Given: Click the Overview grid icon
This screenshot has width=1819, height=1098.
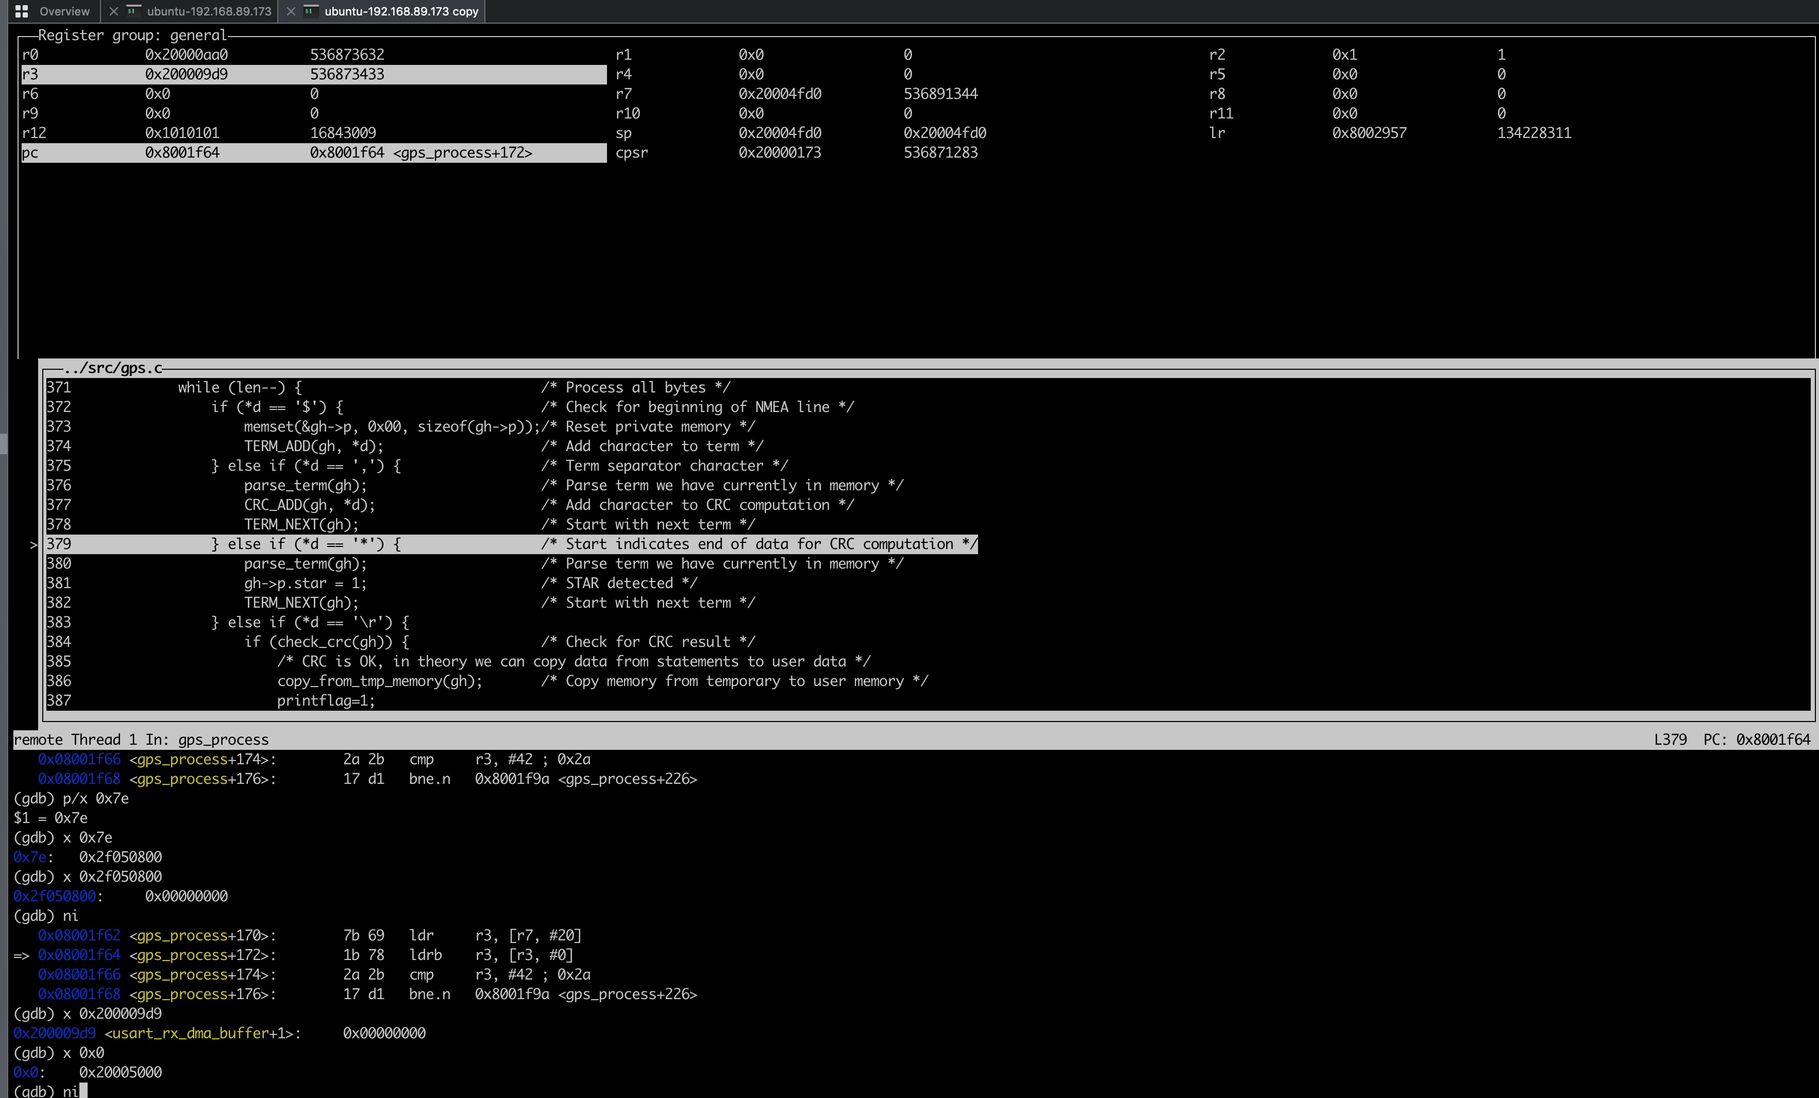Looking at the screenshot, I should coord(21,11).
